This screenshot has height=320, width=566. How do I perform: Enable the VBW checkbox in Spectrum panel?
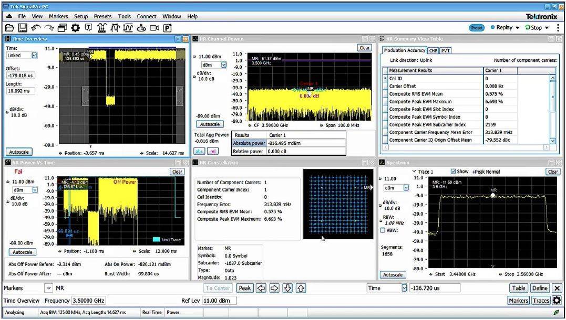(x=383, y=229)
